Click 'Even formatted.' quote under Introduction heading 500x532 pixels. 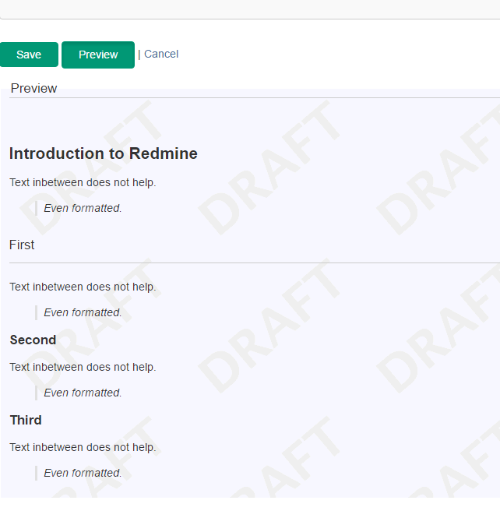click(83, 208)
